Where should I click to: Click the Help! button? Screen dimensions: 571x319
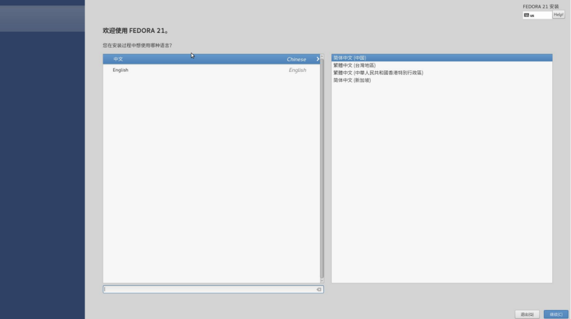pyautogui.click(x=558, y=15)
